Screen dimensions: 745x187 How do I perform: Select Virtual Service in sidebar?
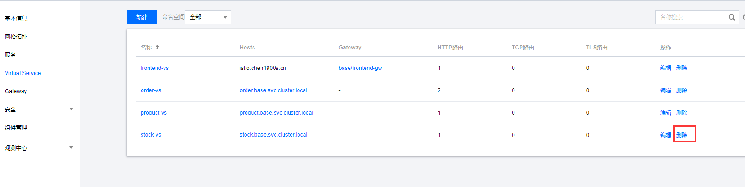click(23, 73)
